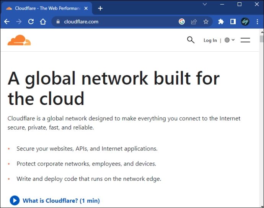Maximize the browser window

240,4
